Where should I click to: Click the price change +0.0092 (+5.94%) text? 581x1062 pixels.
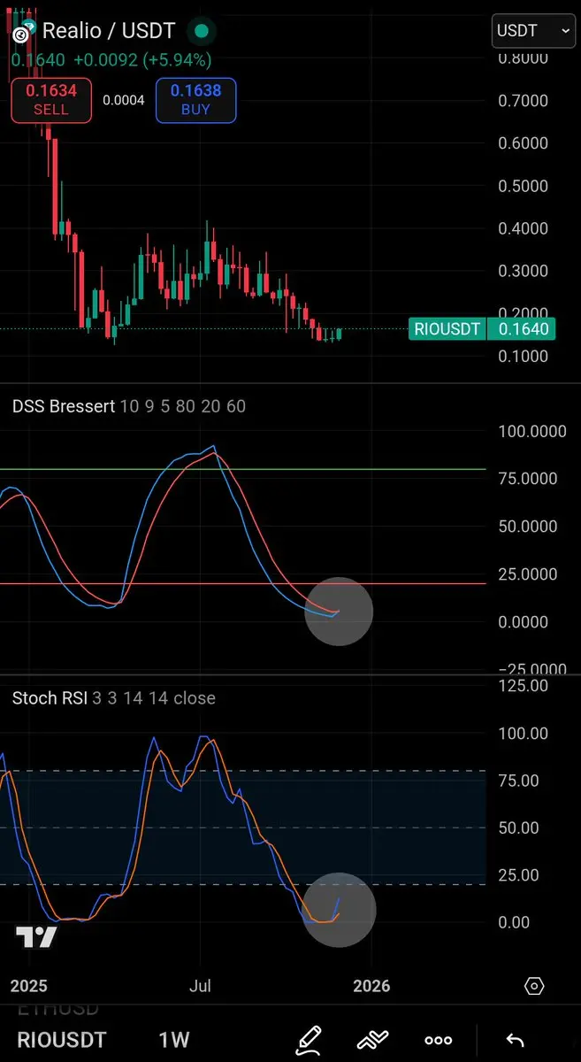click(142, 60)
